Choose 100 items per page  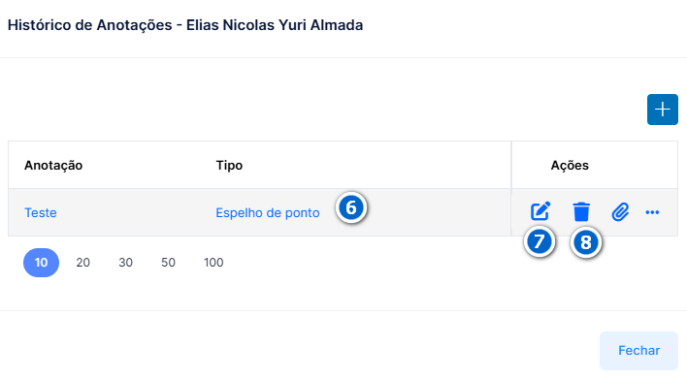click(x=213, y=263)
